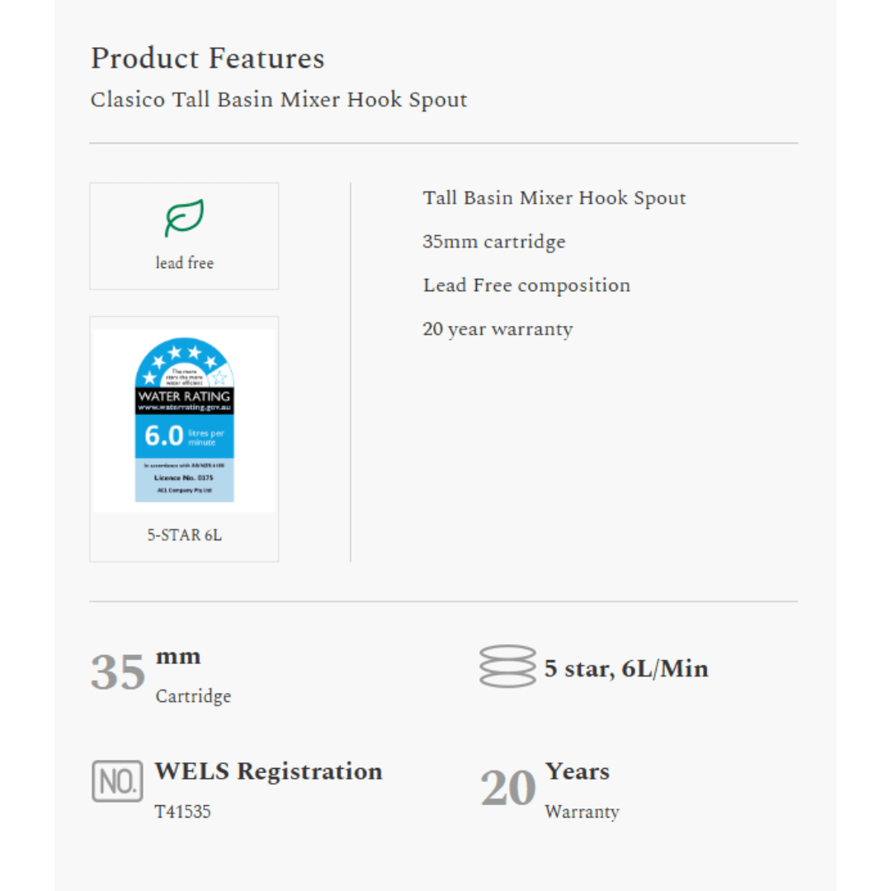This screenshot has width=891, height=891.
Task: Select the 'Lead Free composition' feature line
Action: click(526, 285)
